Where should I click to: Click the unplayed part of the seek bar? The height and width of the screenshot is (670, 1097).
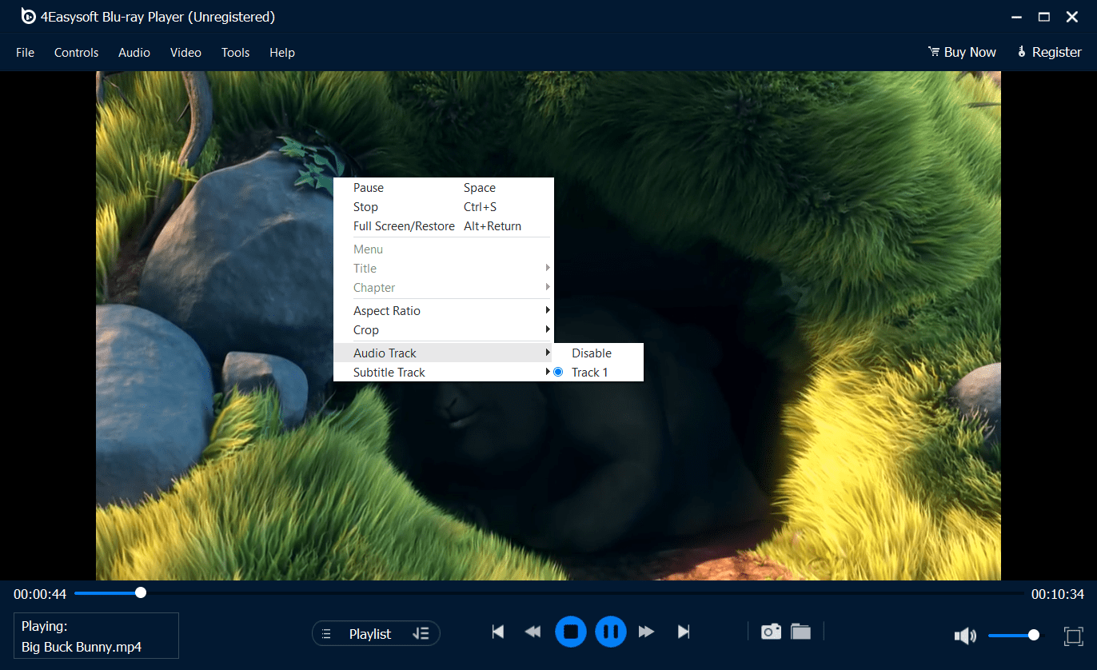pos(585,592)
